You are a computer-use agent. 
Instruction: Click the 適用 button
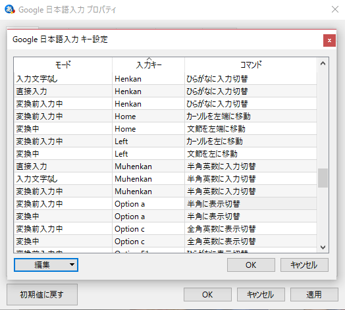314,294
